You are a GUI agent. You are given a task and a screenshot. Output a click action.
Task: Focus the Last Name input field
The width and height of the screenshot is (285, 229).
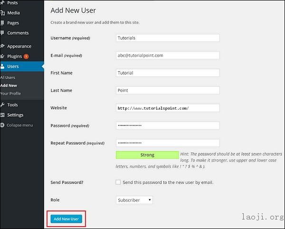click(x=168, y=90)
